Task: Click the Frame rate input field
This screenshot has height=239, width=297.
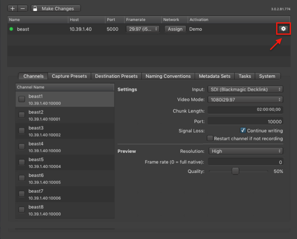Action: 246,162
